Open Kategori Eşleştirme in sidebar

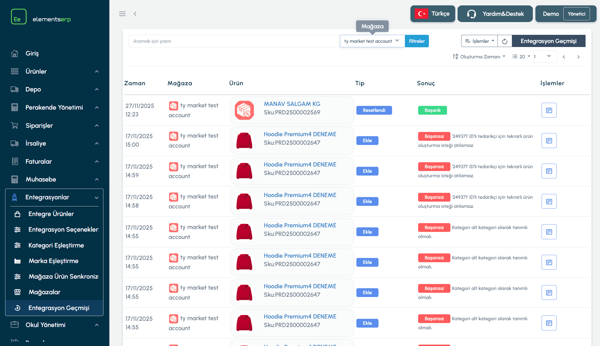click(56, 245)
